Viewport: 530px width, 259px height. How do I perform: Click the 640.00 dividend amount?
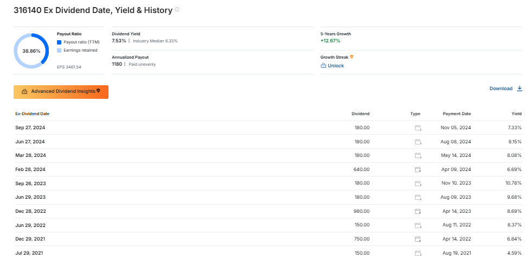(x=362, y=169)
